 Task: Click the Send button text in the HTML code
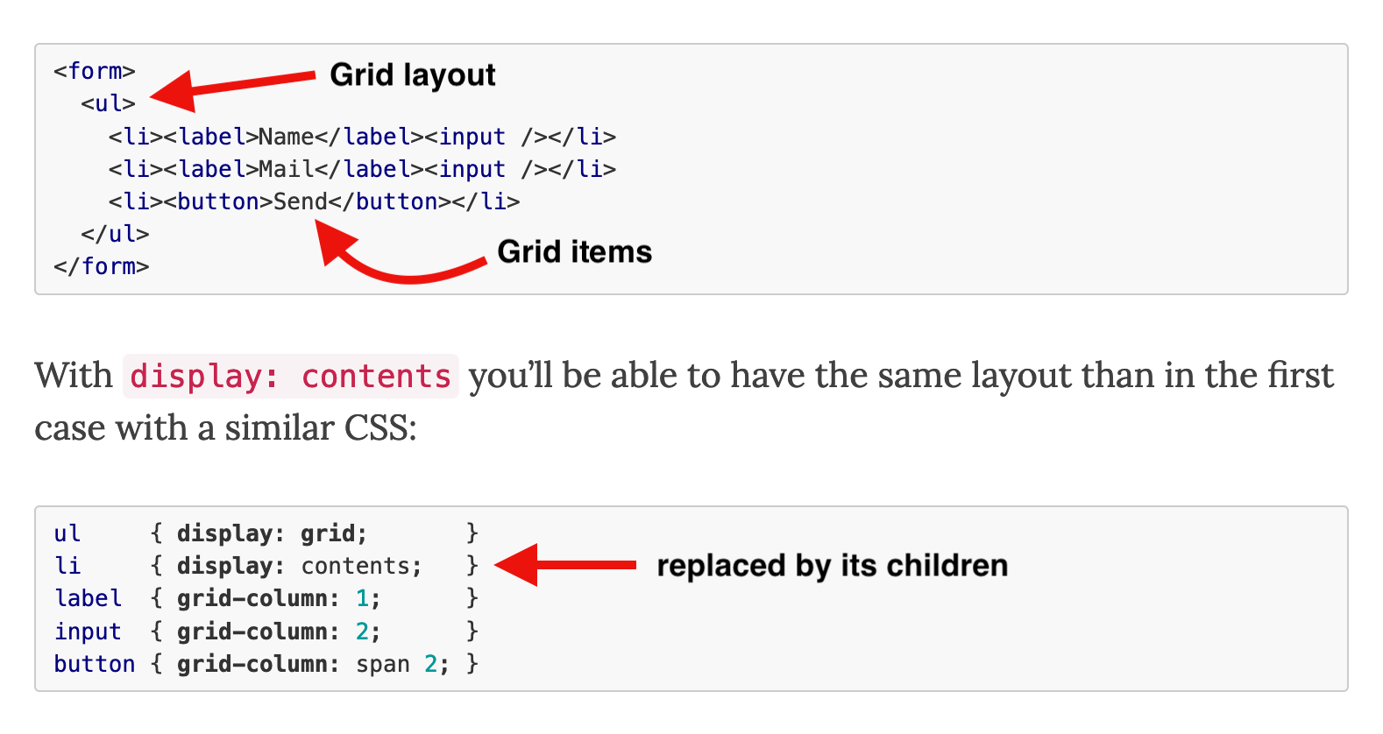coord(300,201)
